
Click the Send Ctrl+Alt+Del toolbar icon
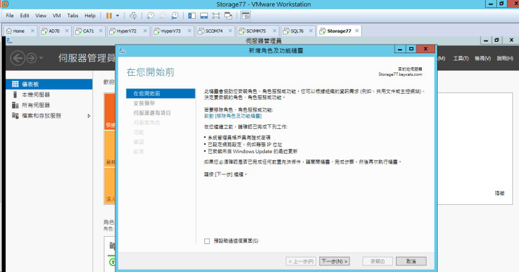(x=133, y=15)
